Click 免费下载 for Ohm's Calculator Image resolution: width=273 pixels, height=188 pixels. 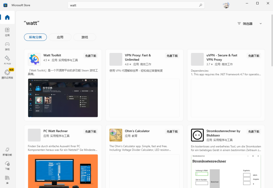pos(172,131)
